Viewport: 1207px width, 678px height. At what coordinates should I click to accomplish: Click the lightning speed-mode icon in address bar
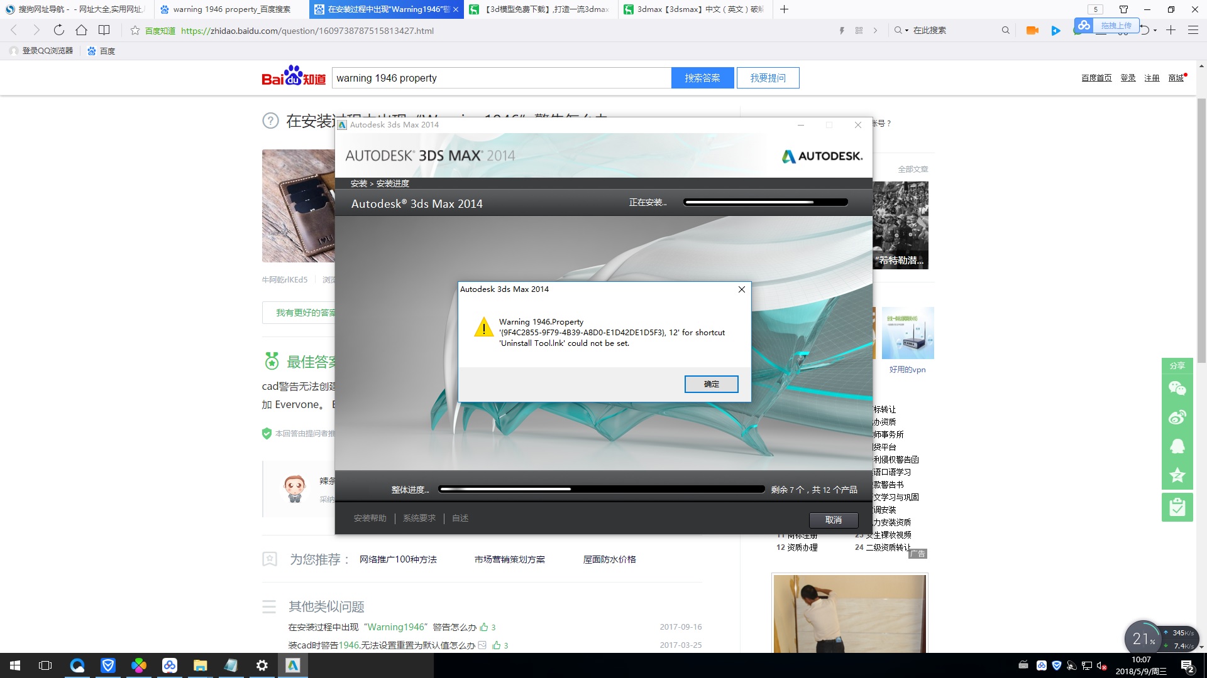pos(842,30)
